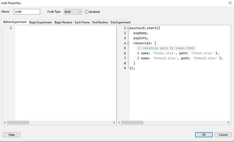The height and width of the screenshot is (142, 234).
Task: Collapse the fold marker at psychoJS.start line 1
Action: coord(128,28)
